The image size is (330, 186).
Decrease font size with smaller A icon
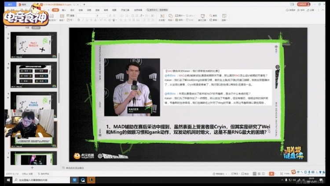click(114, 15)
